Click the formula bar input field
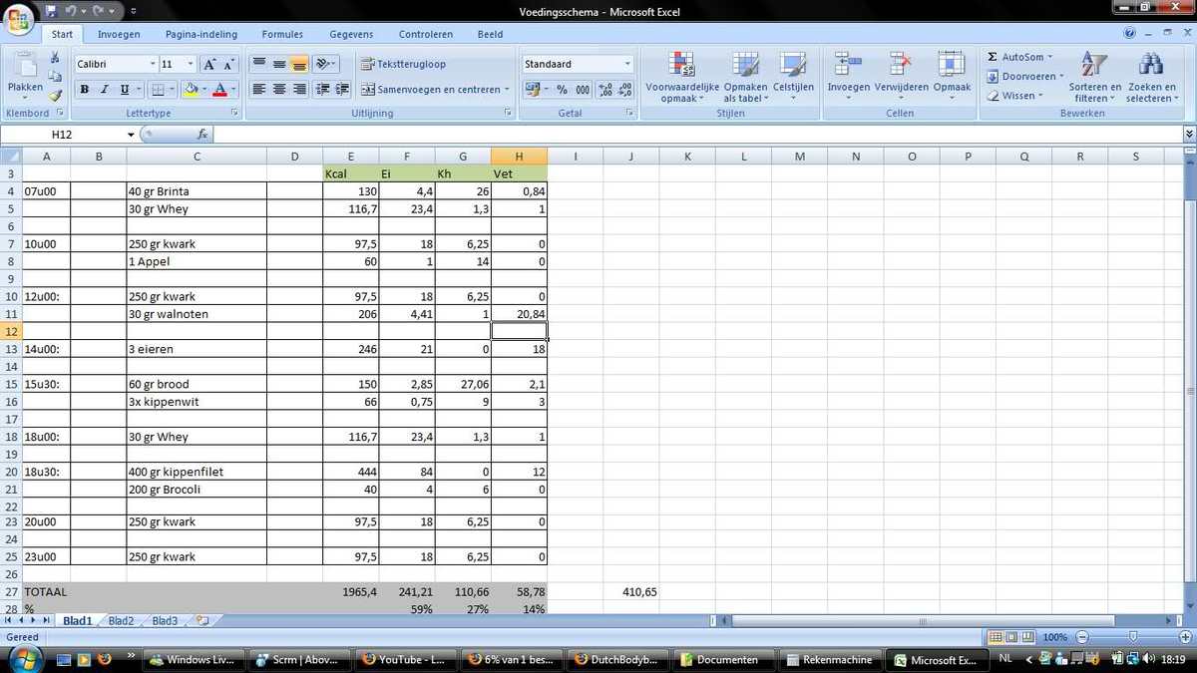This screenshot has height=673, width=1197. coord(688,135)
